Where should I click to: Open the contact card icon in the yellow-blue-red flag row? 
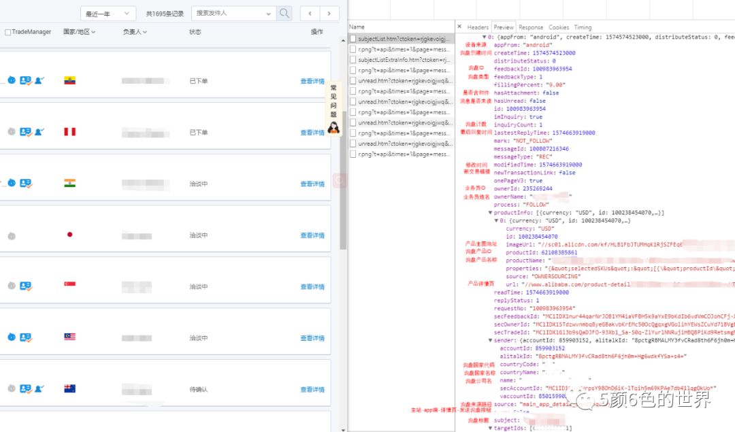coord(26,80)
